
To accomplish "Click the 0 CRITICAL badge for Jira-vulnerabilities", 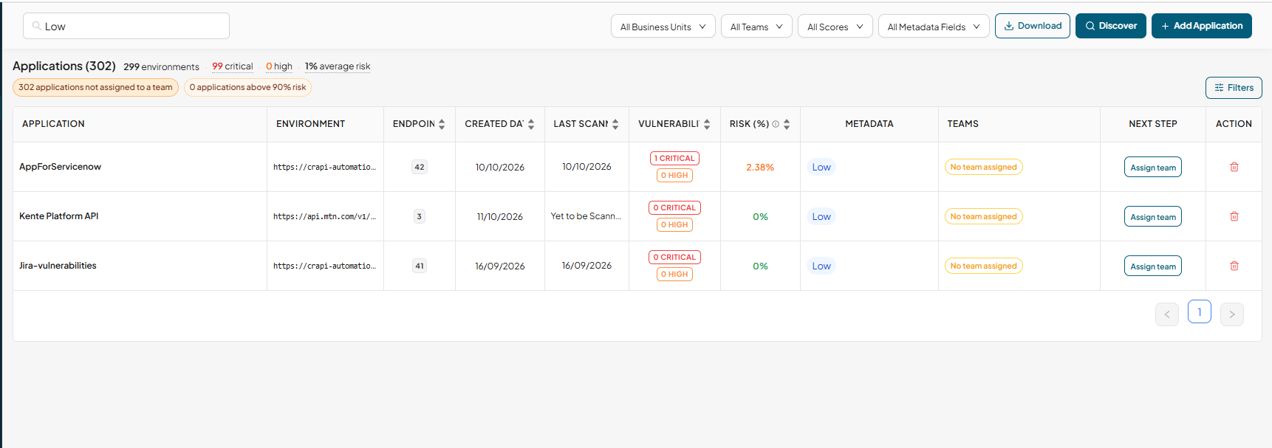I will coord(674,257).
